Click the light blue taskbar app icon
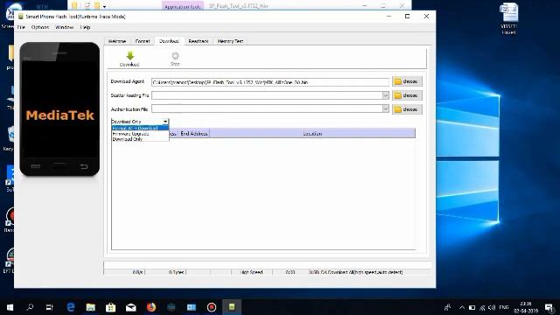Image resolution: width=560 pixels, height=315 pixels. (192, 307)
